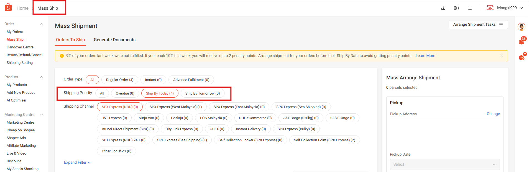Click the Shopee logo icon
This screenshot has height=172, width=529.
pos(8,7)
